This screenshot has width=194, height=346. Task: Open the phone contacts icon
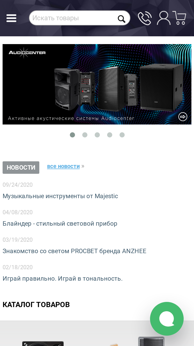(x=145, y=18)
